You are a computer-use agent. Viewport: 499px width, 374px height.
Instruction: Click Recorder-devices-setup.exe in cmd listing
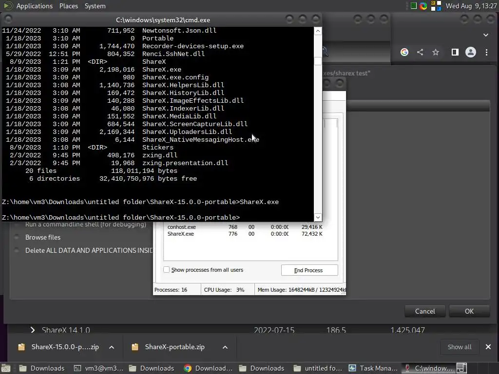[193, 46]
